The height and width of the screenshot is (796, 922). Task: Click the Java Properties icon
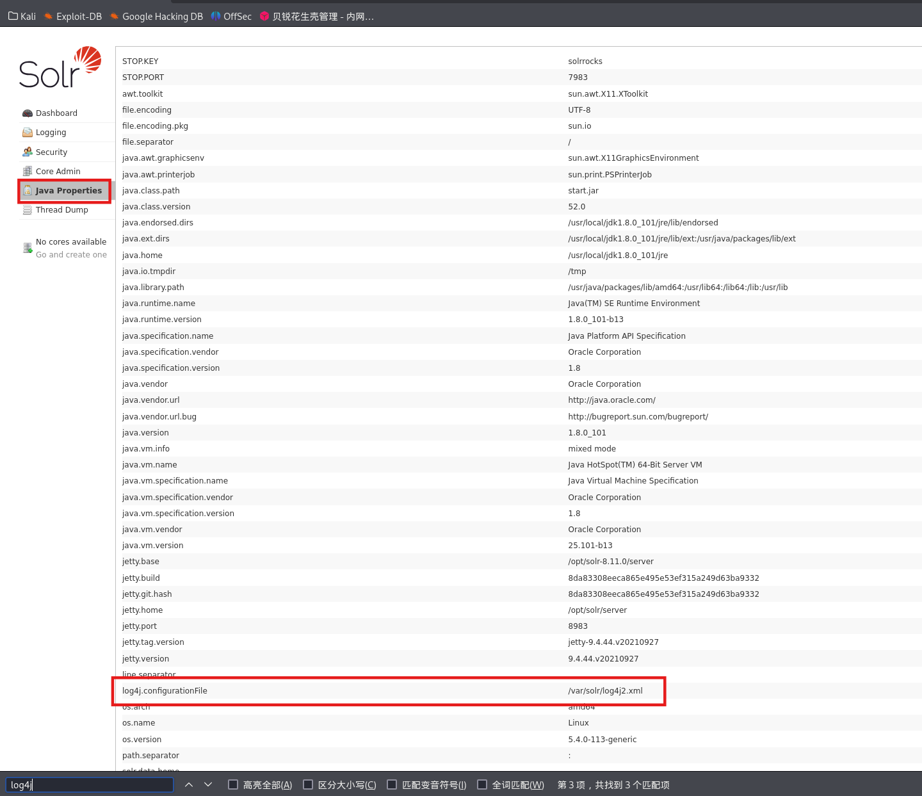(x=28, y=190)
